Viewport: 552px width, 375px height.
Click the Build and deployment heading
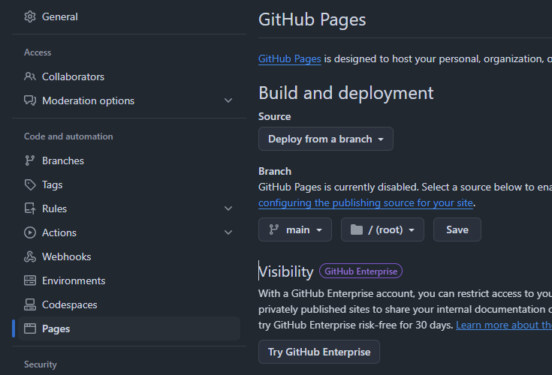click(x=345, y=93)
